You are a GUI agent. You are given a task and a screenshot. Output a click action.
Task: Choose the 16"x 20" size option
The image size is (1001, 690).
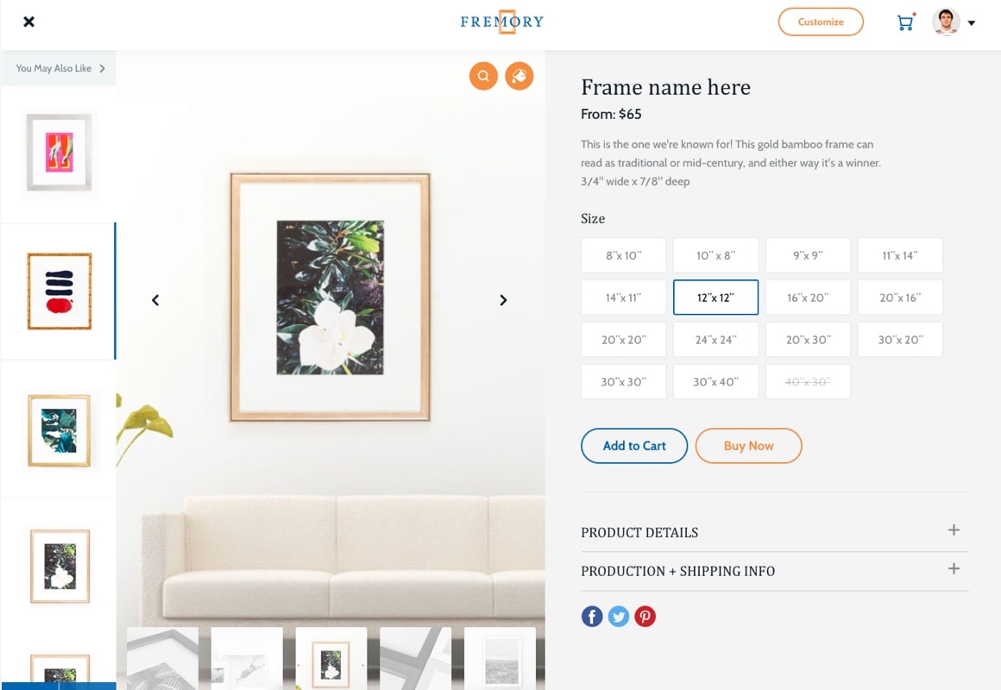pyautogui.click(x=808, y=298)
